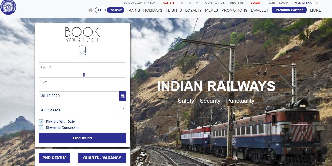Focus the From station input field
This screenshot has width=332, height=166.
coord(82,67)
